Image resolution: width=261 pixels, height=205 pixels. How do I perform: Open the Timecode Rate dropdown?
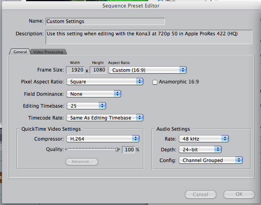point(105,118)
